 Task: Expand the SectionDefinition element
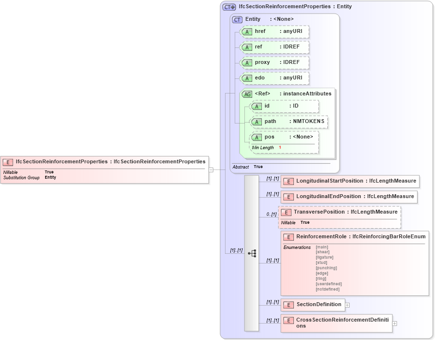[x=348, y=305]
